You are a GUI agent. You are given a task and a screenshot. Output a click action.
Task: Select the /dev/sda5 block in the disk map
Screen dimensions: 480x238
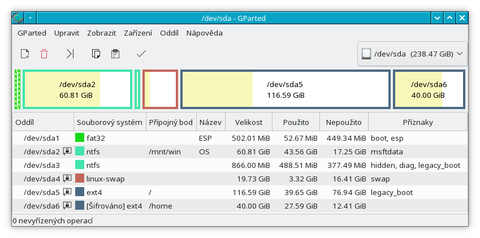[x=286, y=89]
